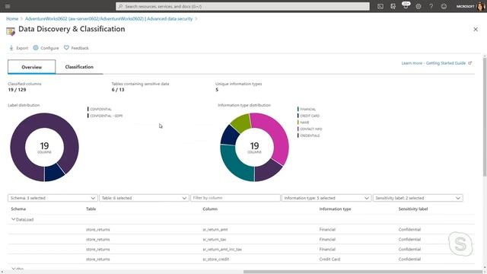Sort by the Table column header
Screen dimensions: 487x274
click(x=91, y=209)
